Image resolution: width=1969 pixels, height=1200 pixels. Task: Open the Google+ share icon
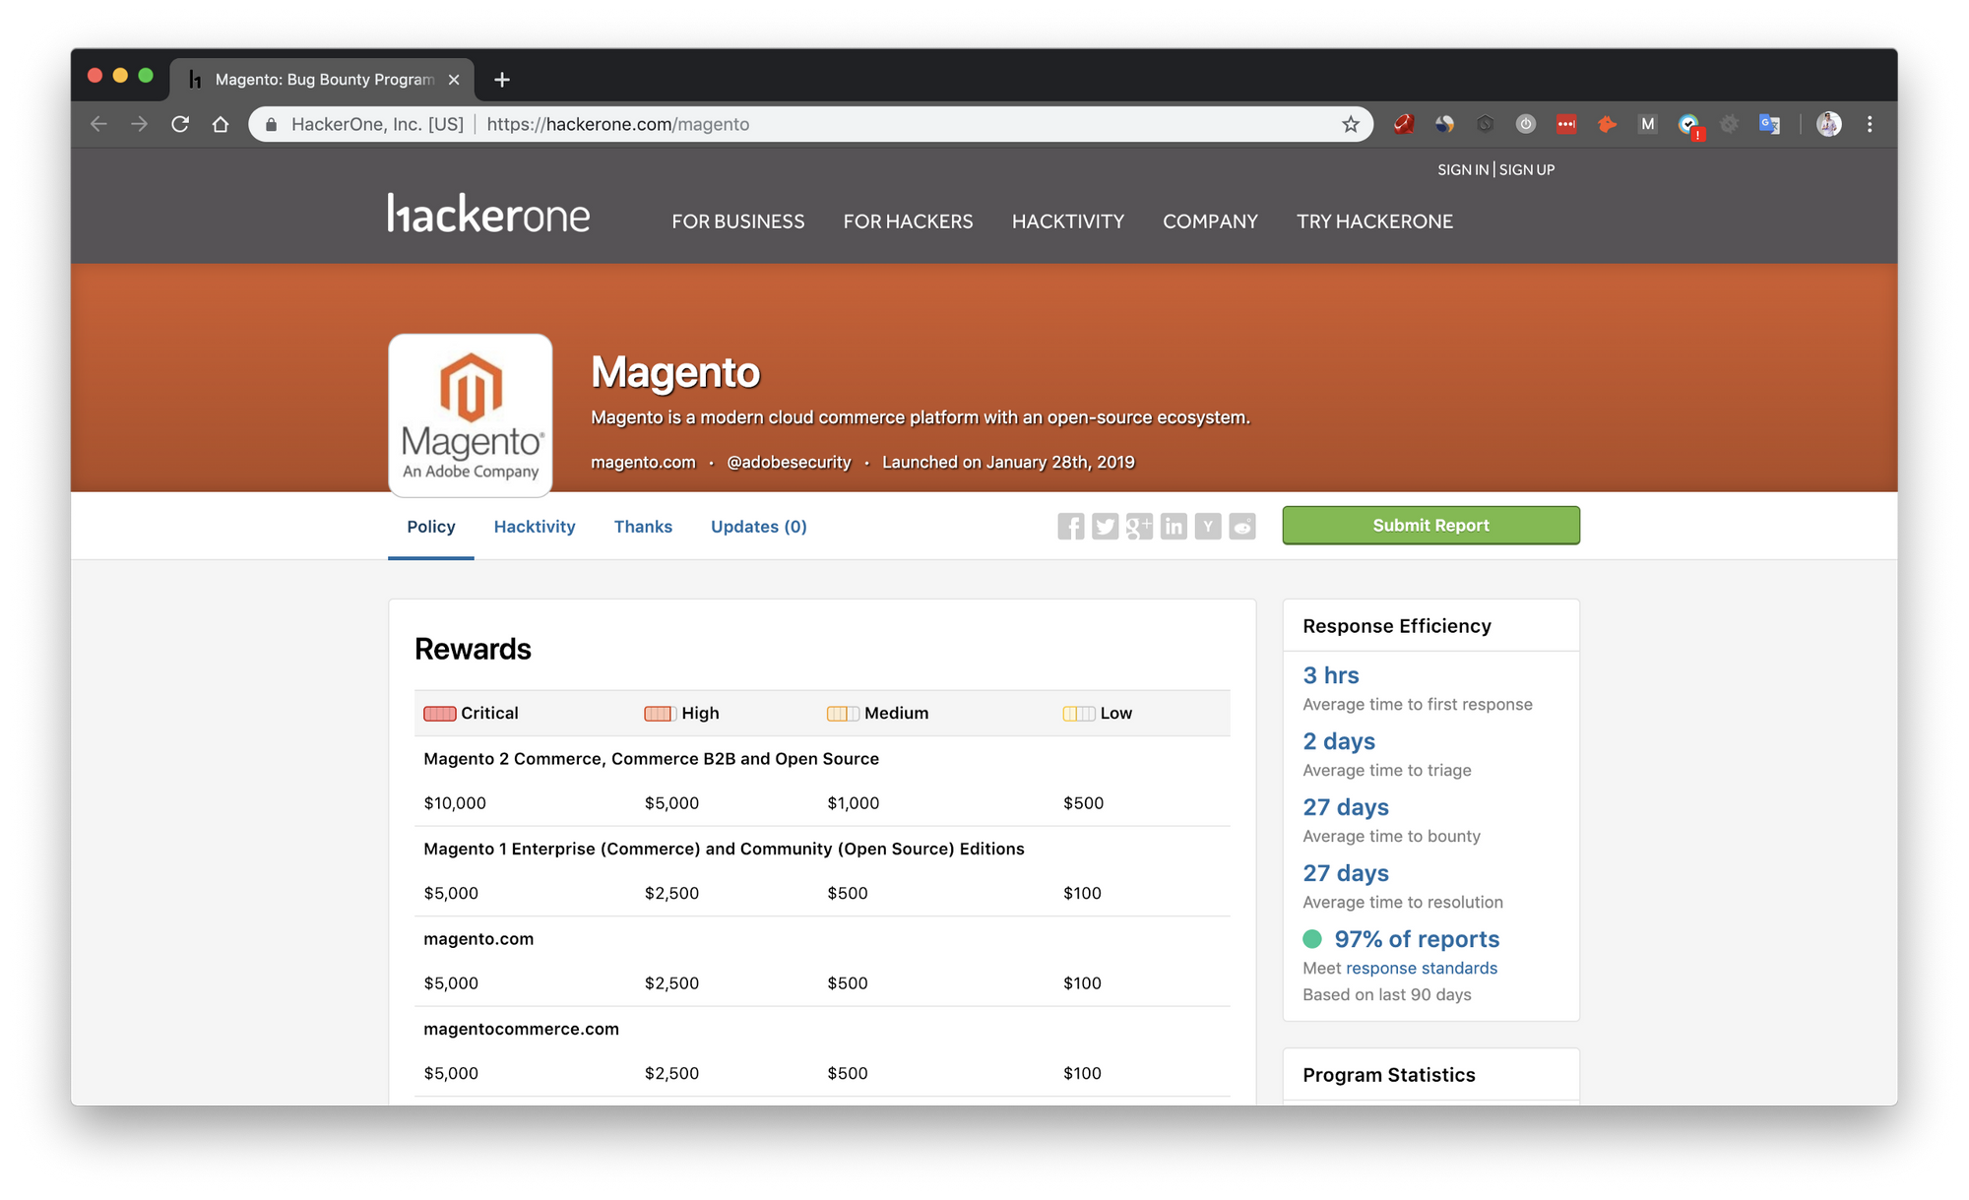coord(1139,527)
